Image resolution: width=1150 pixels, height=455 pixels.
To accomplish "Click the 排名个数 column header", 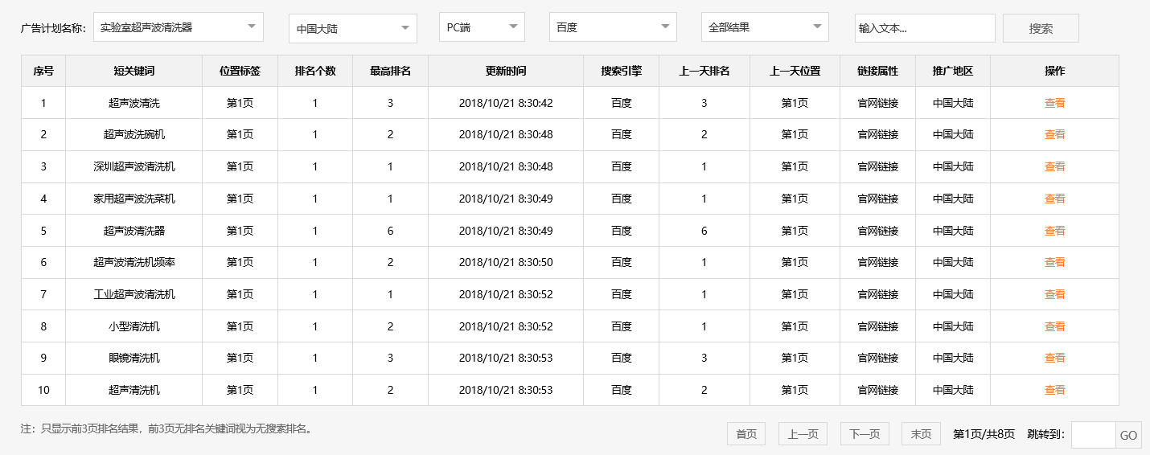I will pyautogui.click(x=315, y=71).
